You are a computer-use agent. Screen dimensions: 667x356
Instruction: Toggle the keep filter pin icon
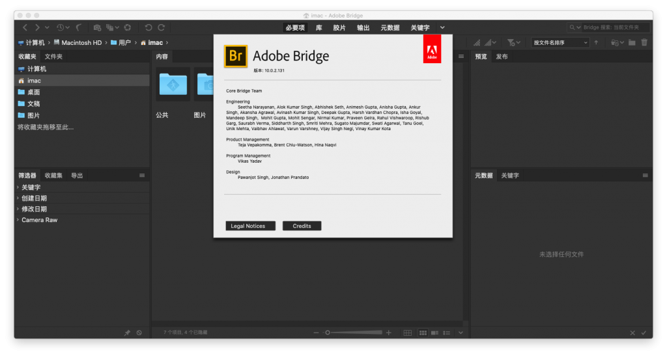(x=127, y=333)
